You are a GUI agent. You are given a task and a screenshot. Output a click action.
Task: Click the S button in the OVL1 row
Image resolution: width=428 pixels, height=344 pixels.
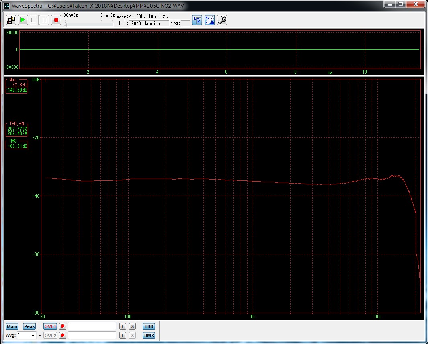coord(132,326)
